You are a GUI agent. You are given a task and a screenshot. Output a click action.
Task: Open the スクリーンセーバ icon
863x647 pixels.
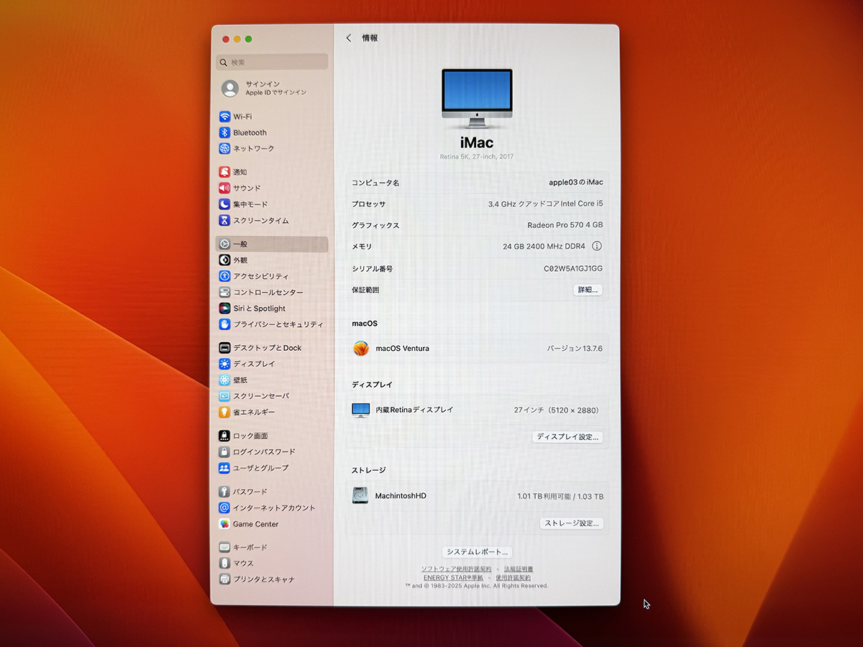click(x=225, y=396)
